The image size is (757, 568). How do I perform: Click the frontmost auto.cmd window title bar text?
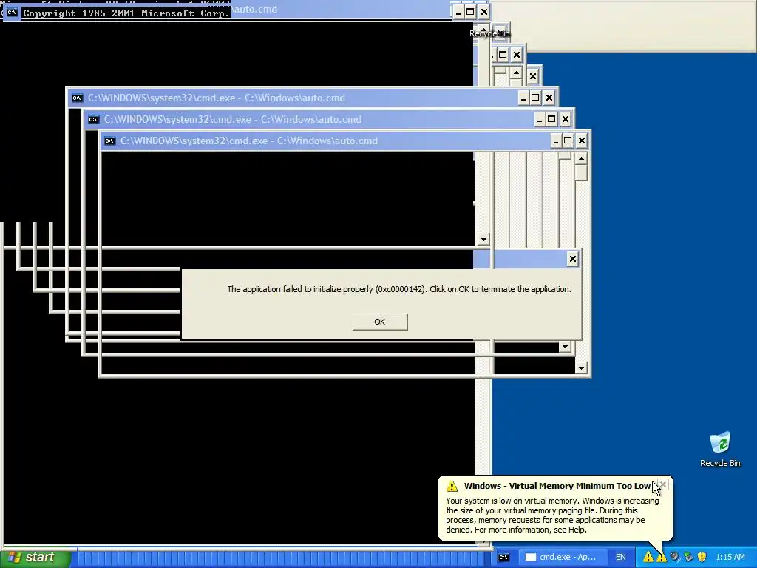(x=249, y=141)
